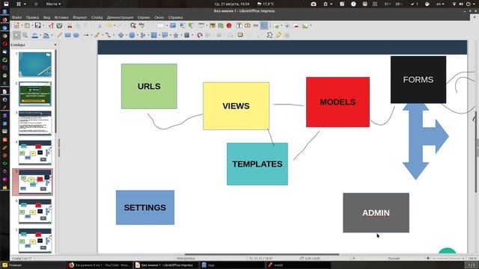Select the Ellipse shape tool
This screenshot has width=479, height=269.
click(x=76, y=35)
